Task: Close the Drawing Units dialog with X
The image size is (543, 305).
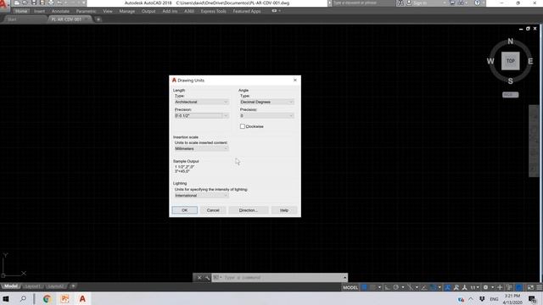Action: coord(295,80)
